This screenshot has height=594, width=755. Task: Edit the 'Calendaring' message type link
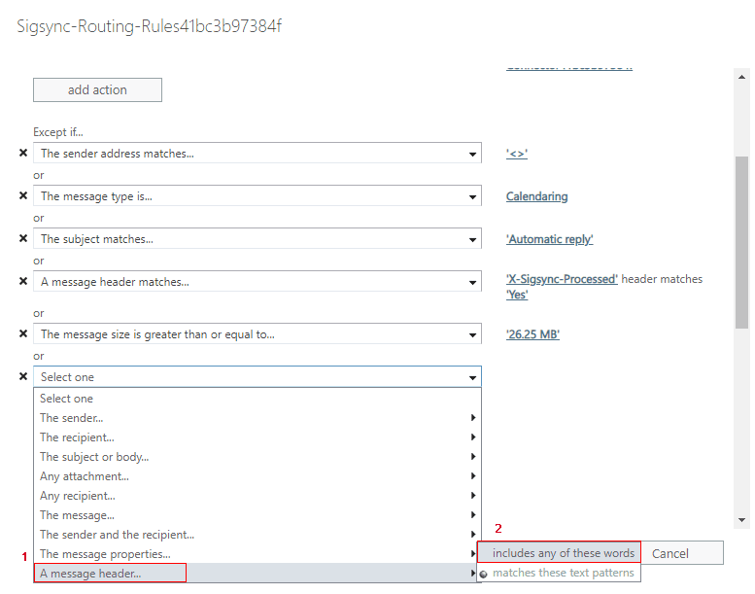tap(536, 196)
